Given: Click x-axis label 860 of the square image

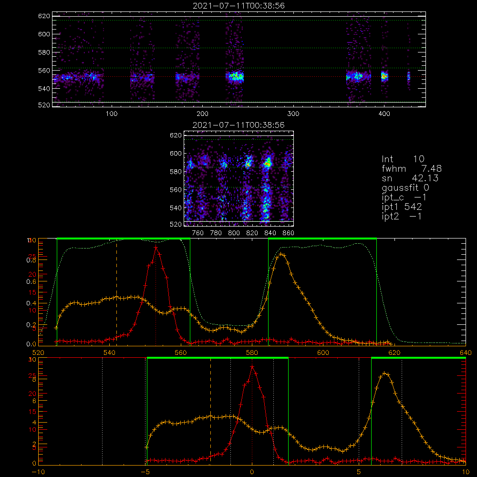Looking at the screenshot, I should click(289, 233).
